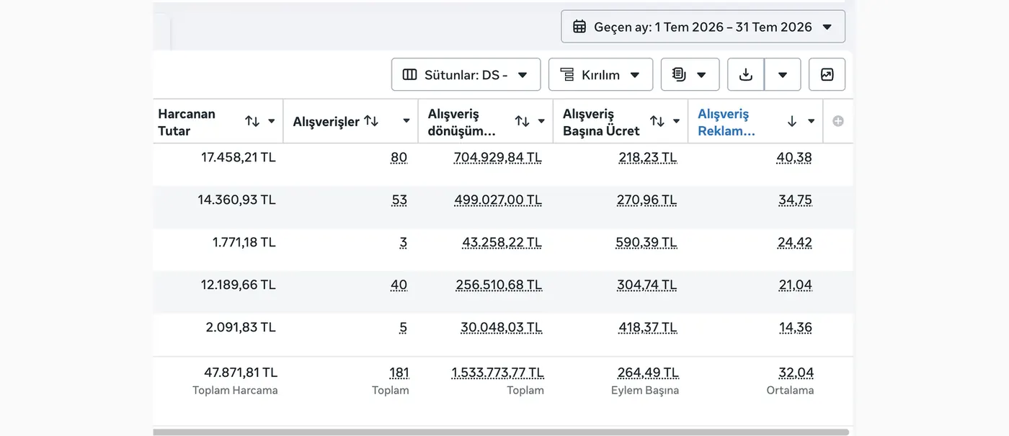The image size is (1009, 436).
Task: Click the export download icon button
Action: [746, 74]
